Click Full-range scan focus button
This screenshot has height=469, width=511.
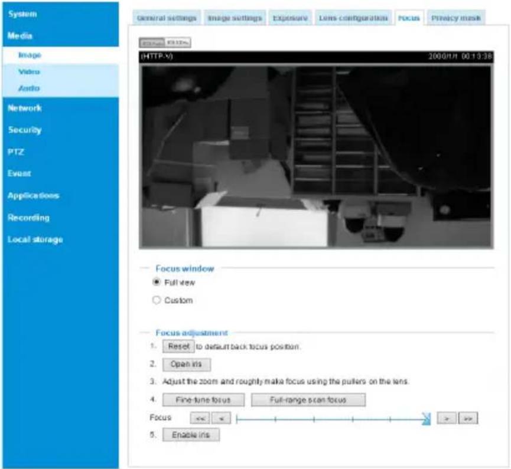308,399
